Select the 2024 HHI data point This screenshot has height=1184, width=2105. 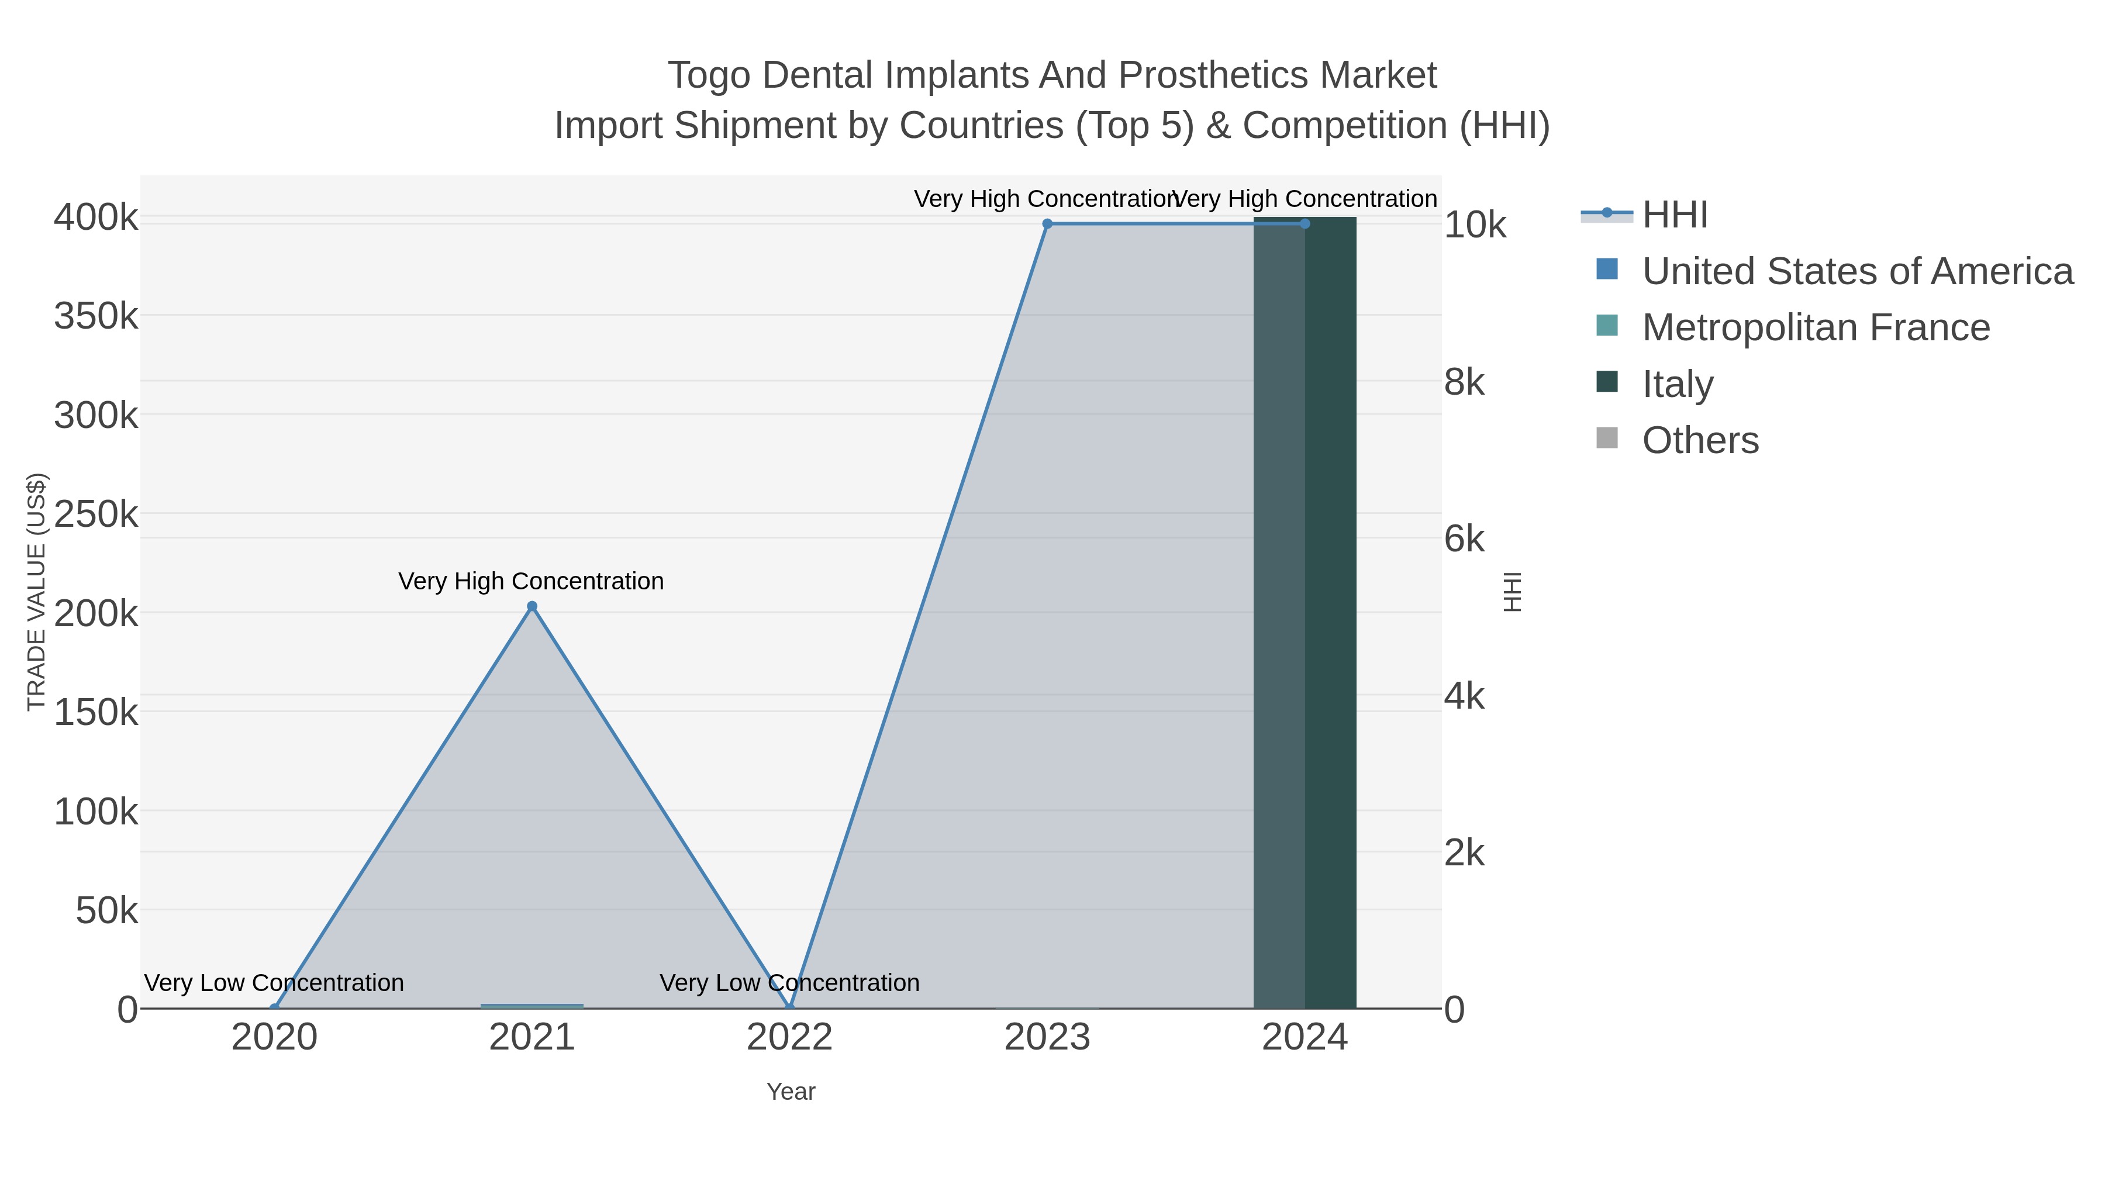pyautogui.click(x=1305, y=224)
